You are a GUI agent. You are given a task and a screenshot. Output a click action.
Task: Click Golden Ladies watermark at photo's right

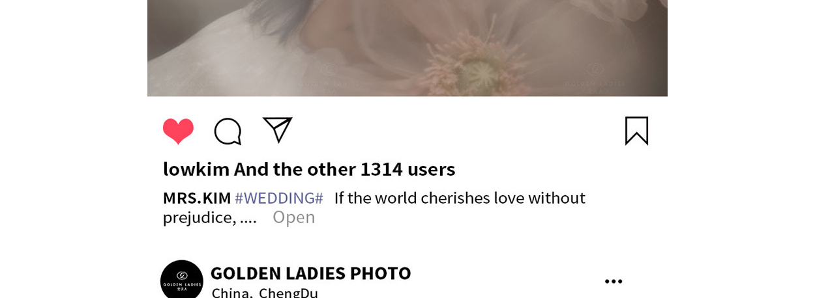(595, 77)
